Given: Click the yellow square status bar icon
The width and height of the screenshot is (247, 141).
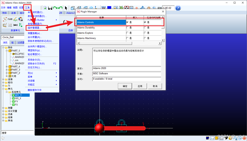Looking at the screenshot, I should tap(217, 138).
